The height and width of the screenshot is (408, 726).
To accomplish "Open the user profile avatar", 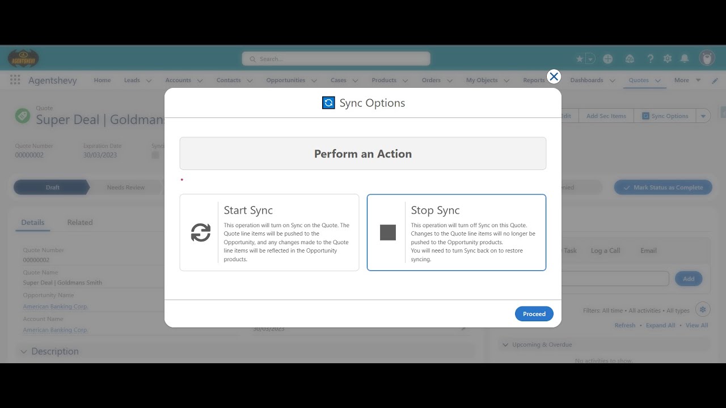I will point(707,58).
